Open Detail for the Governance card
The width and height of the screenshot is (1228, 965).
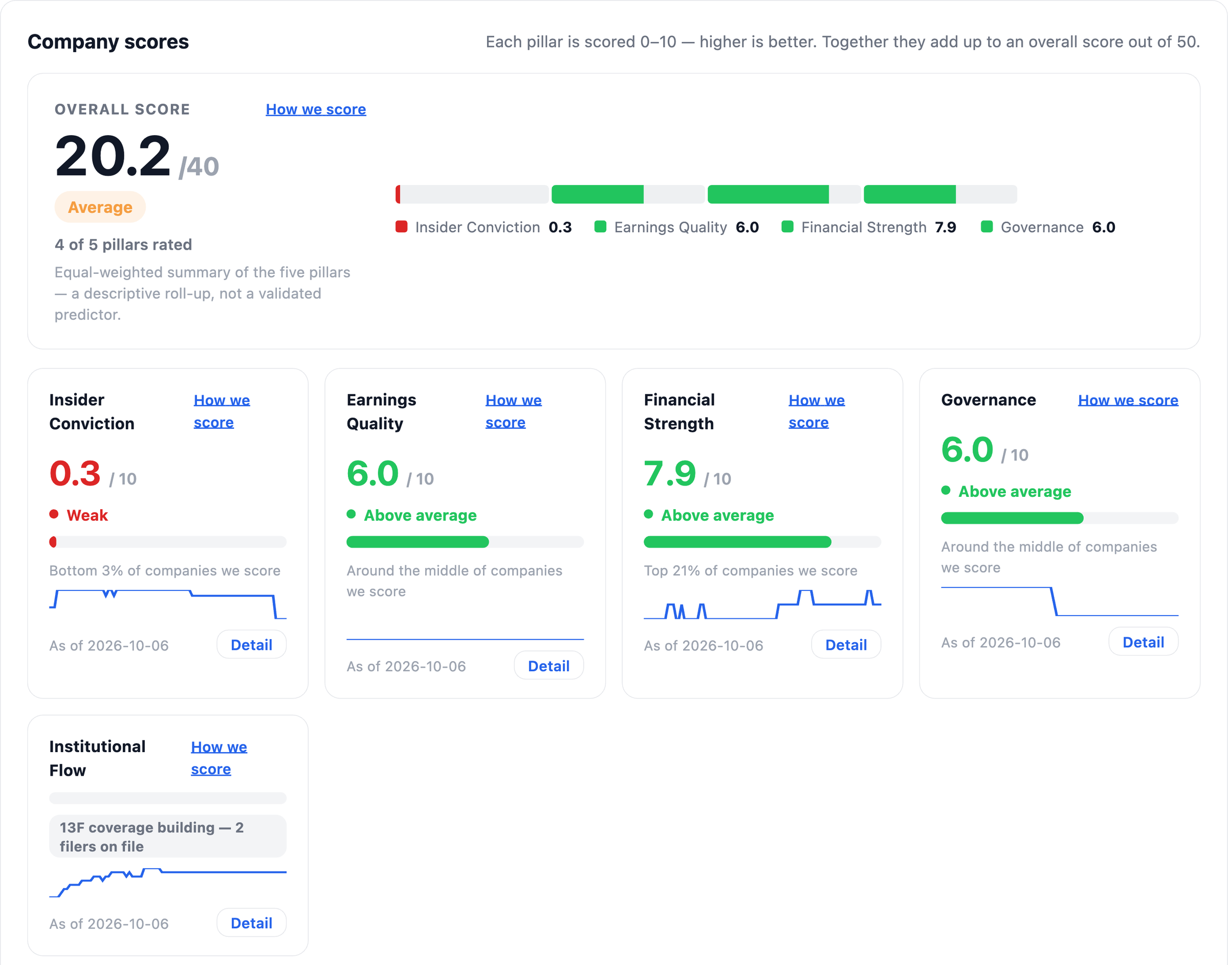1143,642
